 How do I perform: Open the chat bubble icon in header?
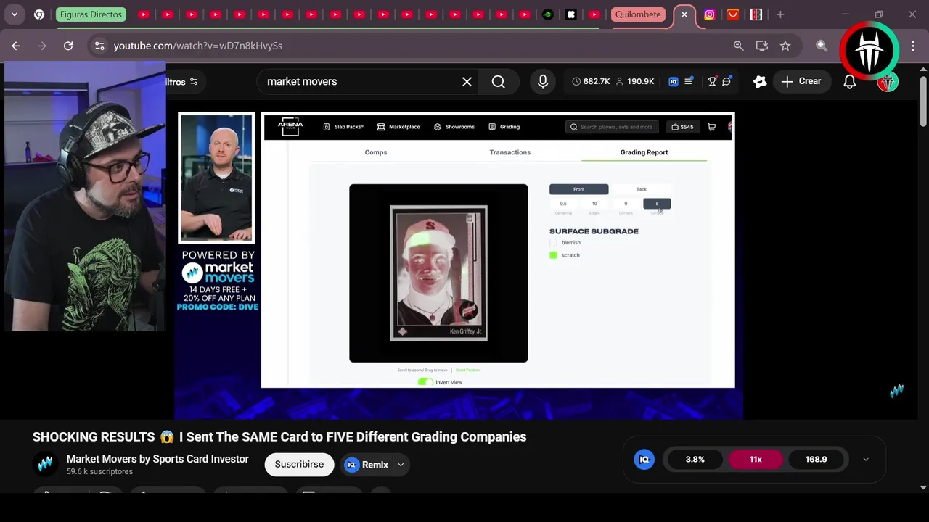pos(727,82)
